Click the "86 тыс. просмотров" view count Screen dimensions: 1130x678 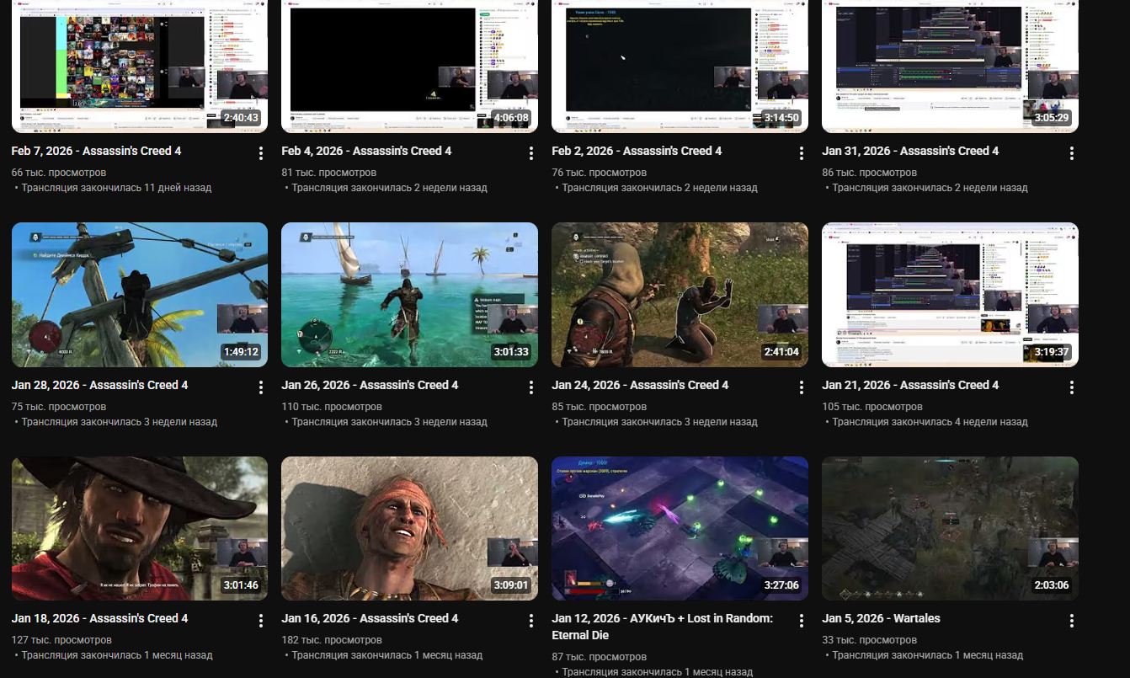[869, 173]
